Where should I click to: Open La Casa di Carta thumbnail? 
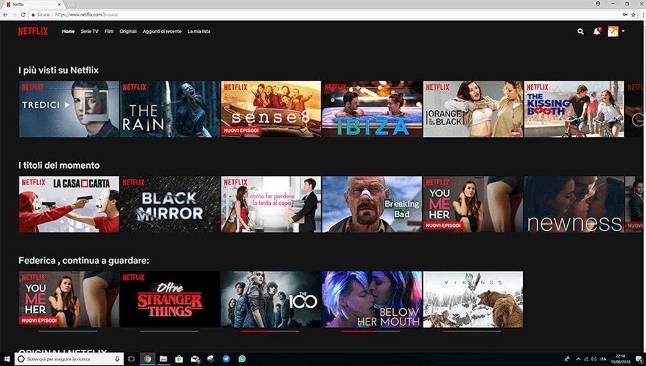click(x=69, y=204)
